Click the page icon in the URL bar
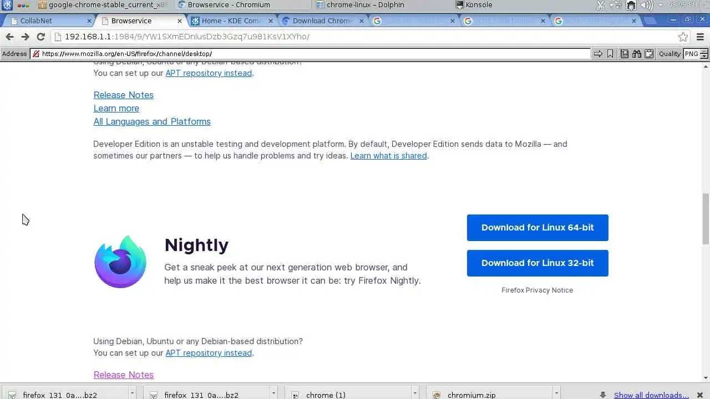 [57, 37]
